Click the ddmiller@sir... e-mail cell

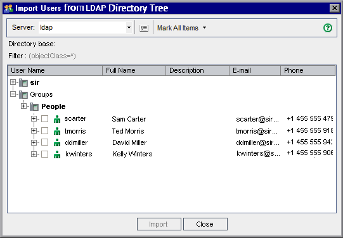pos(257,142)
